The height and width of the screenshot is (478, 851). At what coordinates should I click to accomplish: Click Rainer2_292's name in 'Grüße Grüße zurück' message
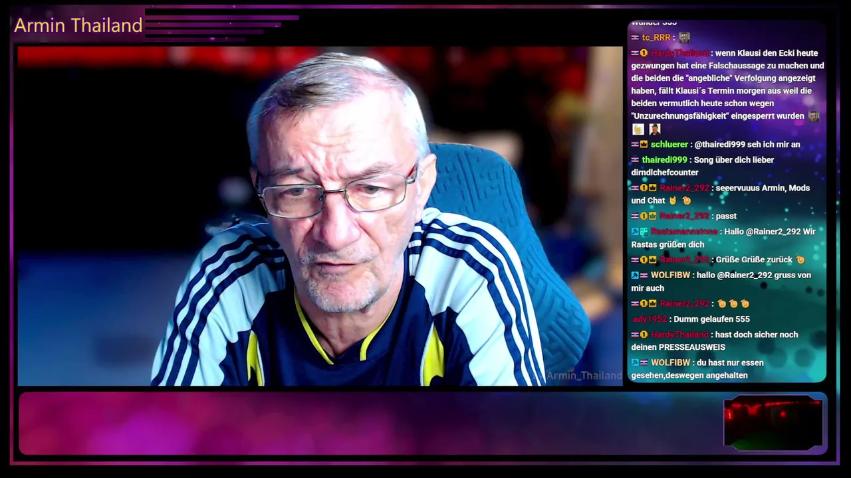tap(684, 260)
